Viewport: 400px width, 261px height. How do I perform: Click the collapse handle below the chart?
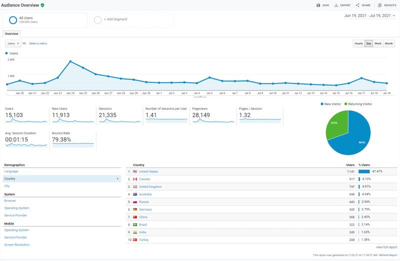click(x=200, y=96)
